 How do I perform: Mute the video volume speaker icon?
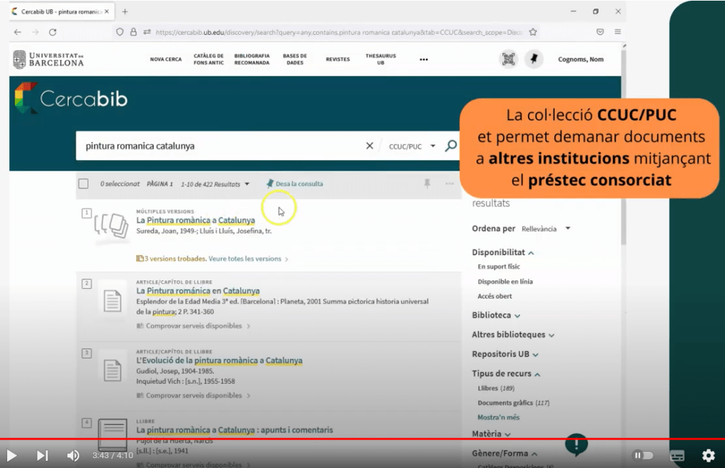(73, 455)
